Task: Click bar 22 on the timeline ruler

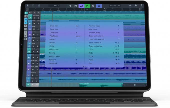Action: point(105,12)
